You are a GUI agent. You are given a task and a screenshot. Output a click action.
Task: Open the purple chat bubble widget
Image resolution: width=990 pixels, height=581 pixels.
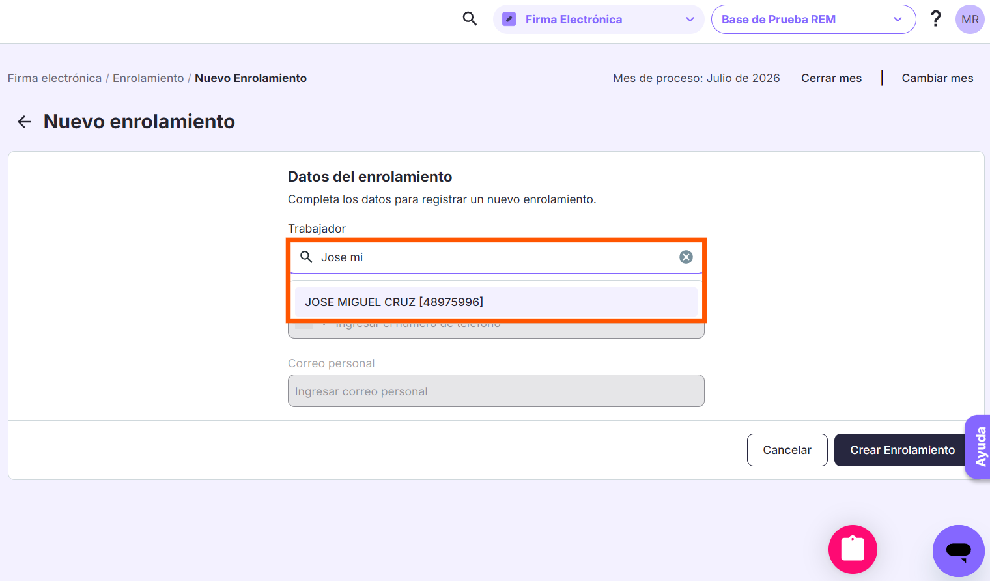pyautogui.click(x=958, y=551)
